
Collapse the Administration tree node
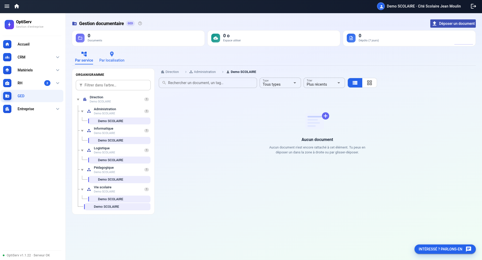point(82,112)
